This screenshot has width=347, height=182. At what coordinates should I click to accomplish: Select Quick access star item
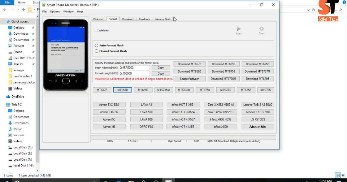[17, 21]
